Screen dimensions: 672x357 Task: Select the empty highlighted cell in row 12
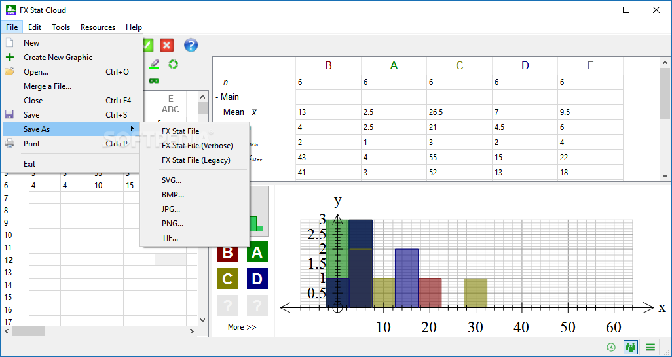[x=170, y=260]
